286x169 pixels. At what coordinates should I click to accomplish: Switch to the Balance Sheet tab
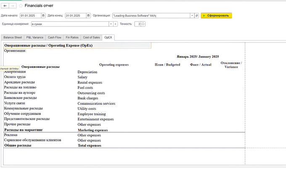[13, 37]
